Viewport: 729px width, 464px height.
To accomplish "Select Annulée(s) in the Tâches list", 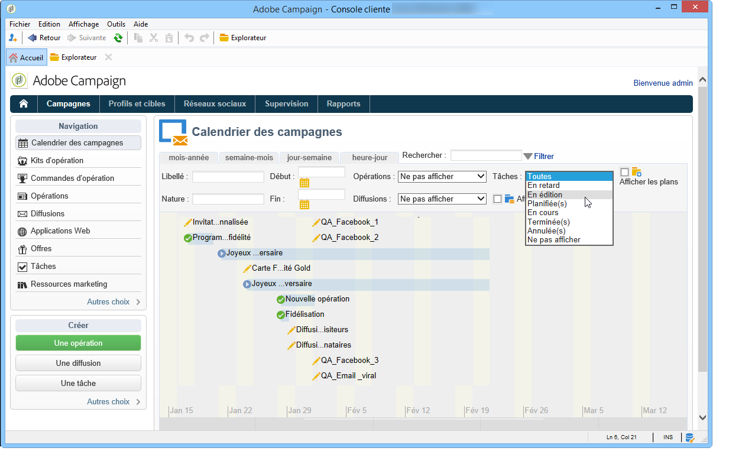I will point(569,231).
